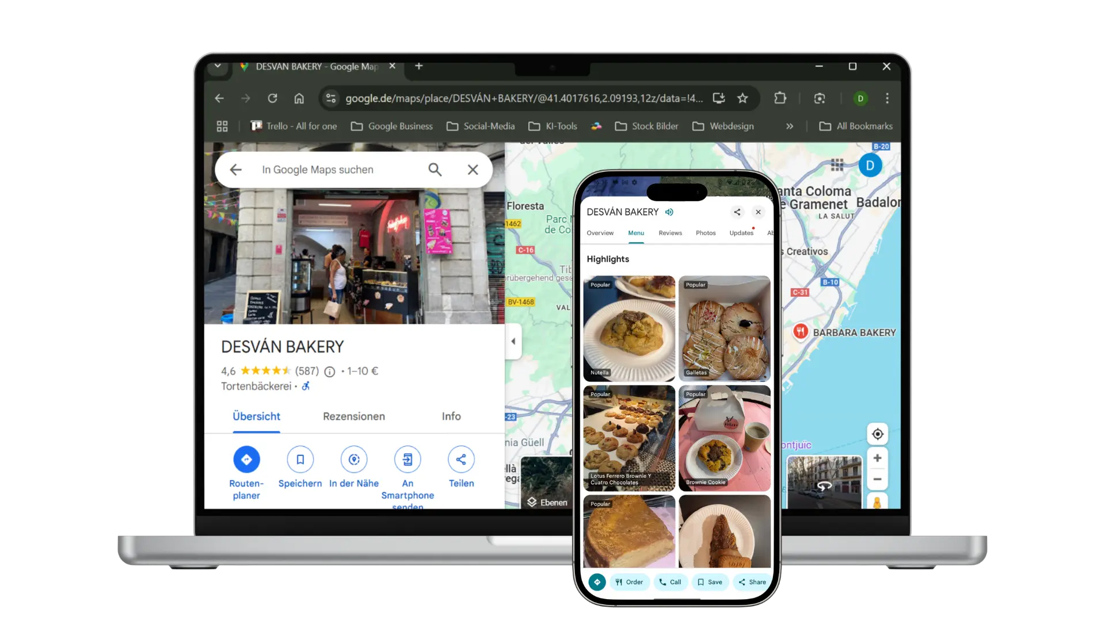Open the browser home page icon
The image size is (1105, 621).
(299, 98)
